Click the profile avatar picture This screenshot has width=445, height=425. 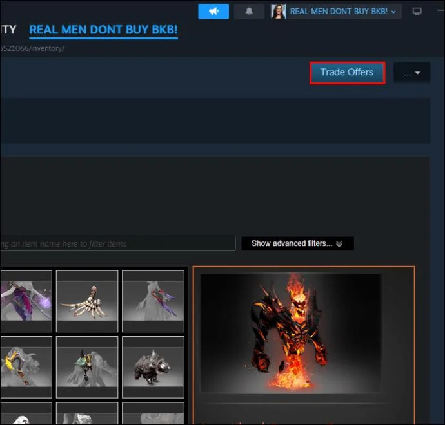pos(278,12)
